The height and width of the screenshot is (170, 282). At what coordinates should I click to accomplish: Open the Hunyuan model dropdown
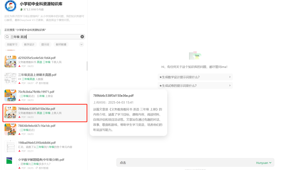pos(264,162)
